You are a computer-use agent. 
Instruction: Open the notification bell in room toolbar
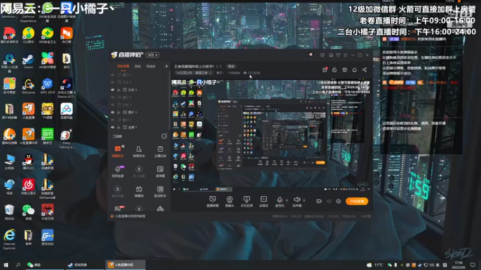pos(354,70)
